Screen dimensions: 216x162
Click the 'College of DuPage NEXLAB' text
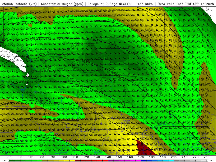[109, 4]
